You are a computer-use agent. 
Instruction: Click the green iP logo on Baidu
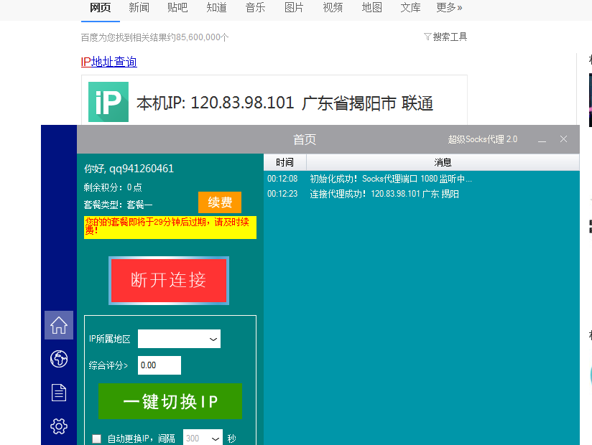(108, 102)
